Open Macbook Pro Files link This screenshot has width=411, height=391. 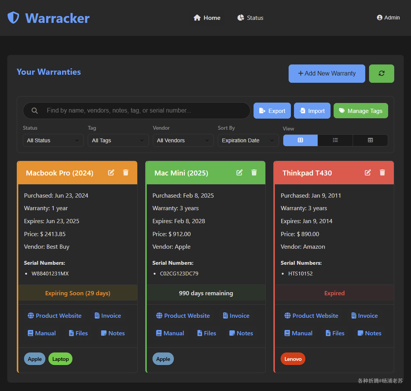coord(78,333)
